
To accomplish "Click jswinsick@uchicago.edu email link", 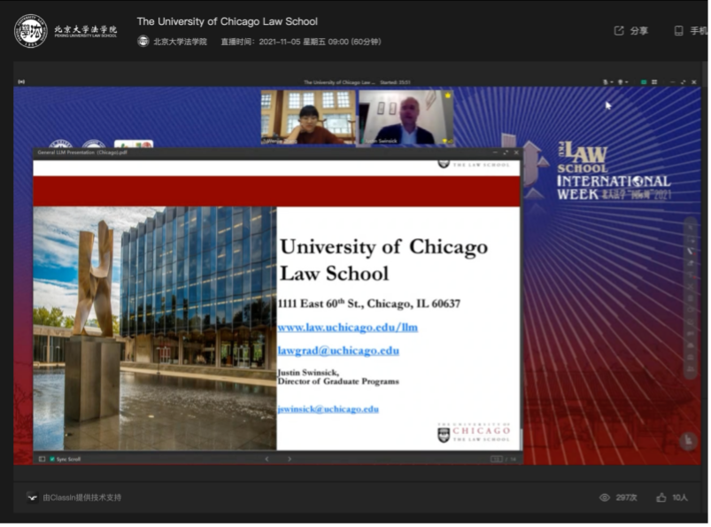I will coord(328,409).
